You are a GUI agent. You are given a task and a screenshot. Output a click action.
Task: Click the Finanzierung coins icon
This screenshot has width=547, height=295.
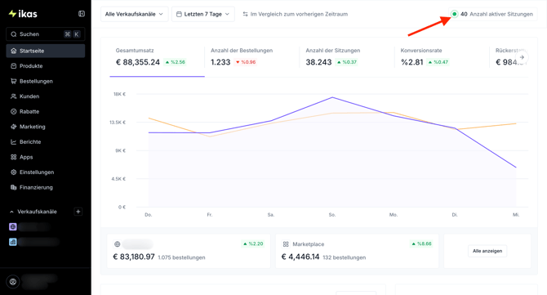[14, 187]
